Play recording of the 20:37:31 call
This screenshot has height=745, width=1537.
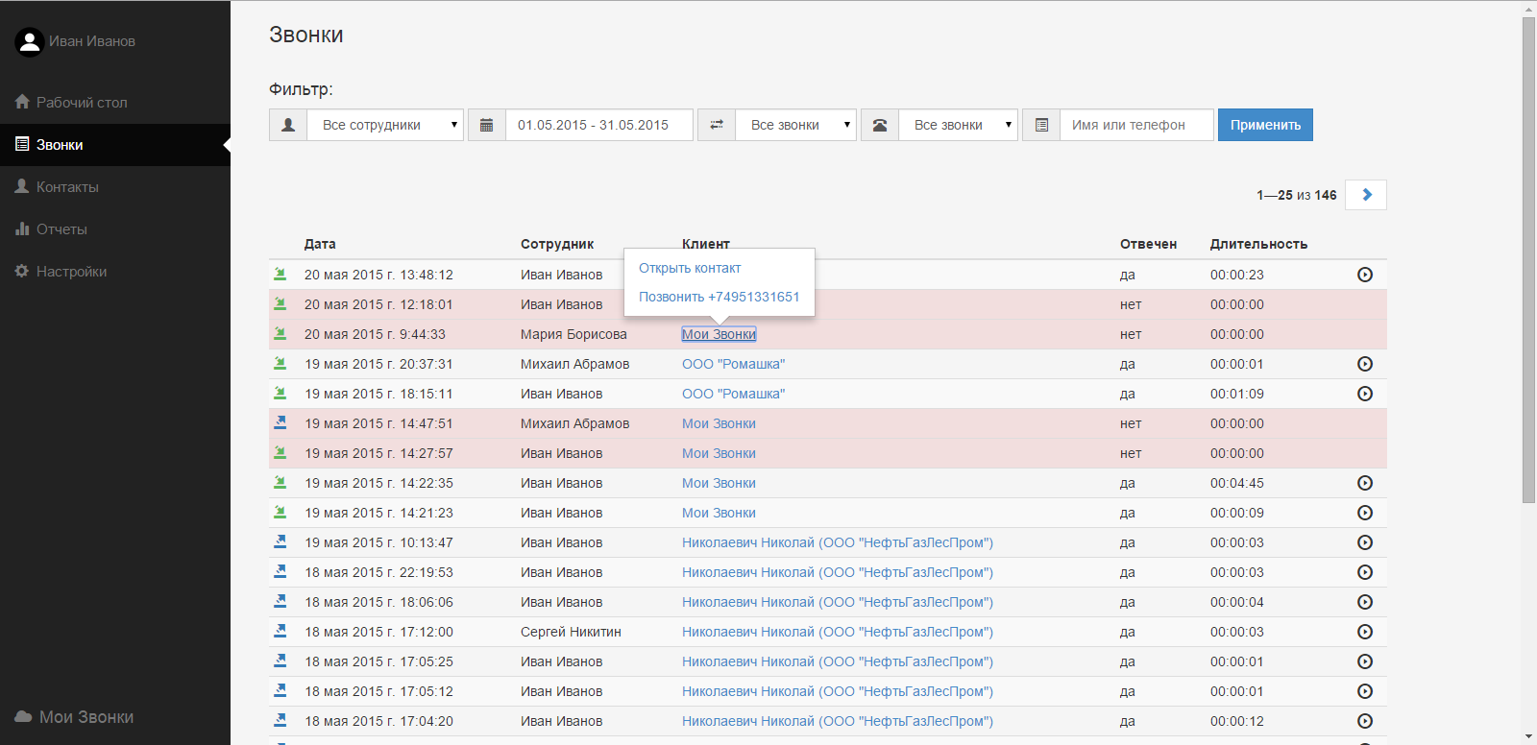[x=1365, y=364]
